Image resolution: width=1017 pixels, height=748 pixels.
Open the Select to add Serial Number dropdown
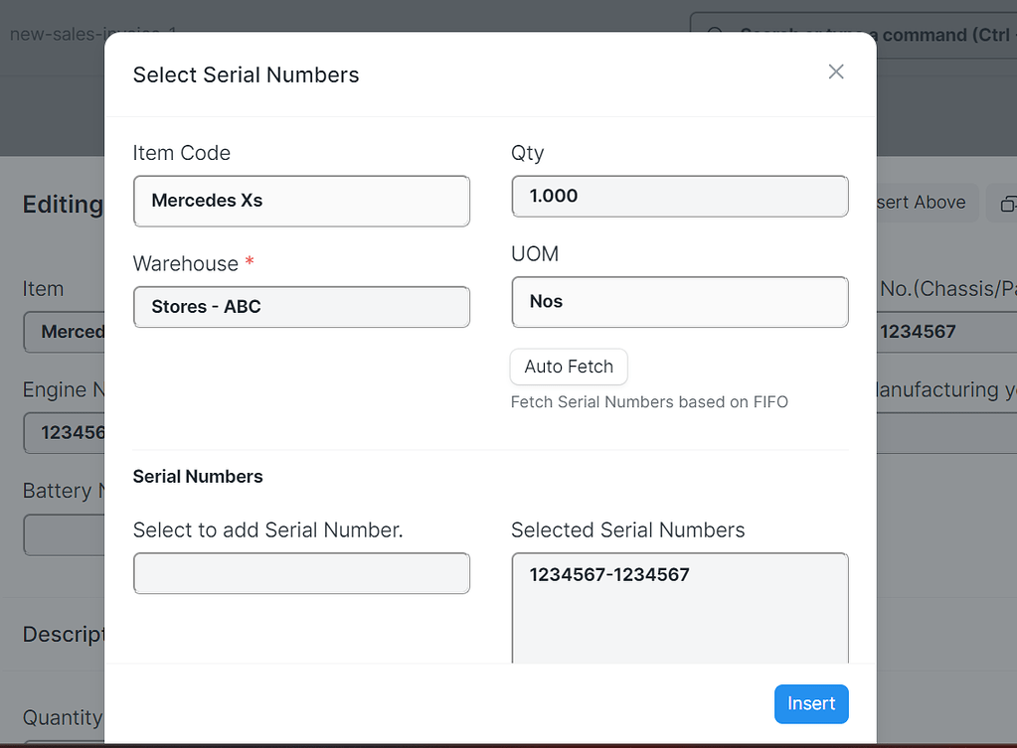tap(301, 573)
